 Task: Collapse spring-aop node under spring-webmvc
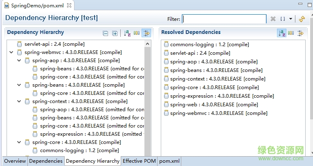click(x=19, y=61)
